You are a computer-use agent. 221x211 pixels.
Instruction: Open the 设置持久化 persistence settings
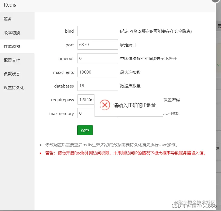tap(13, 88)
